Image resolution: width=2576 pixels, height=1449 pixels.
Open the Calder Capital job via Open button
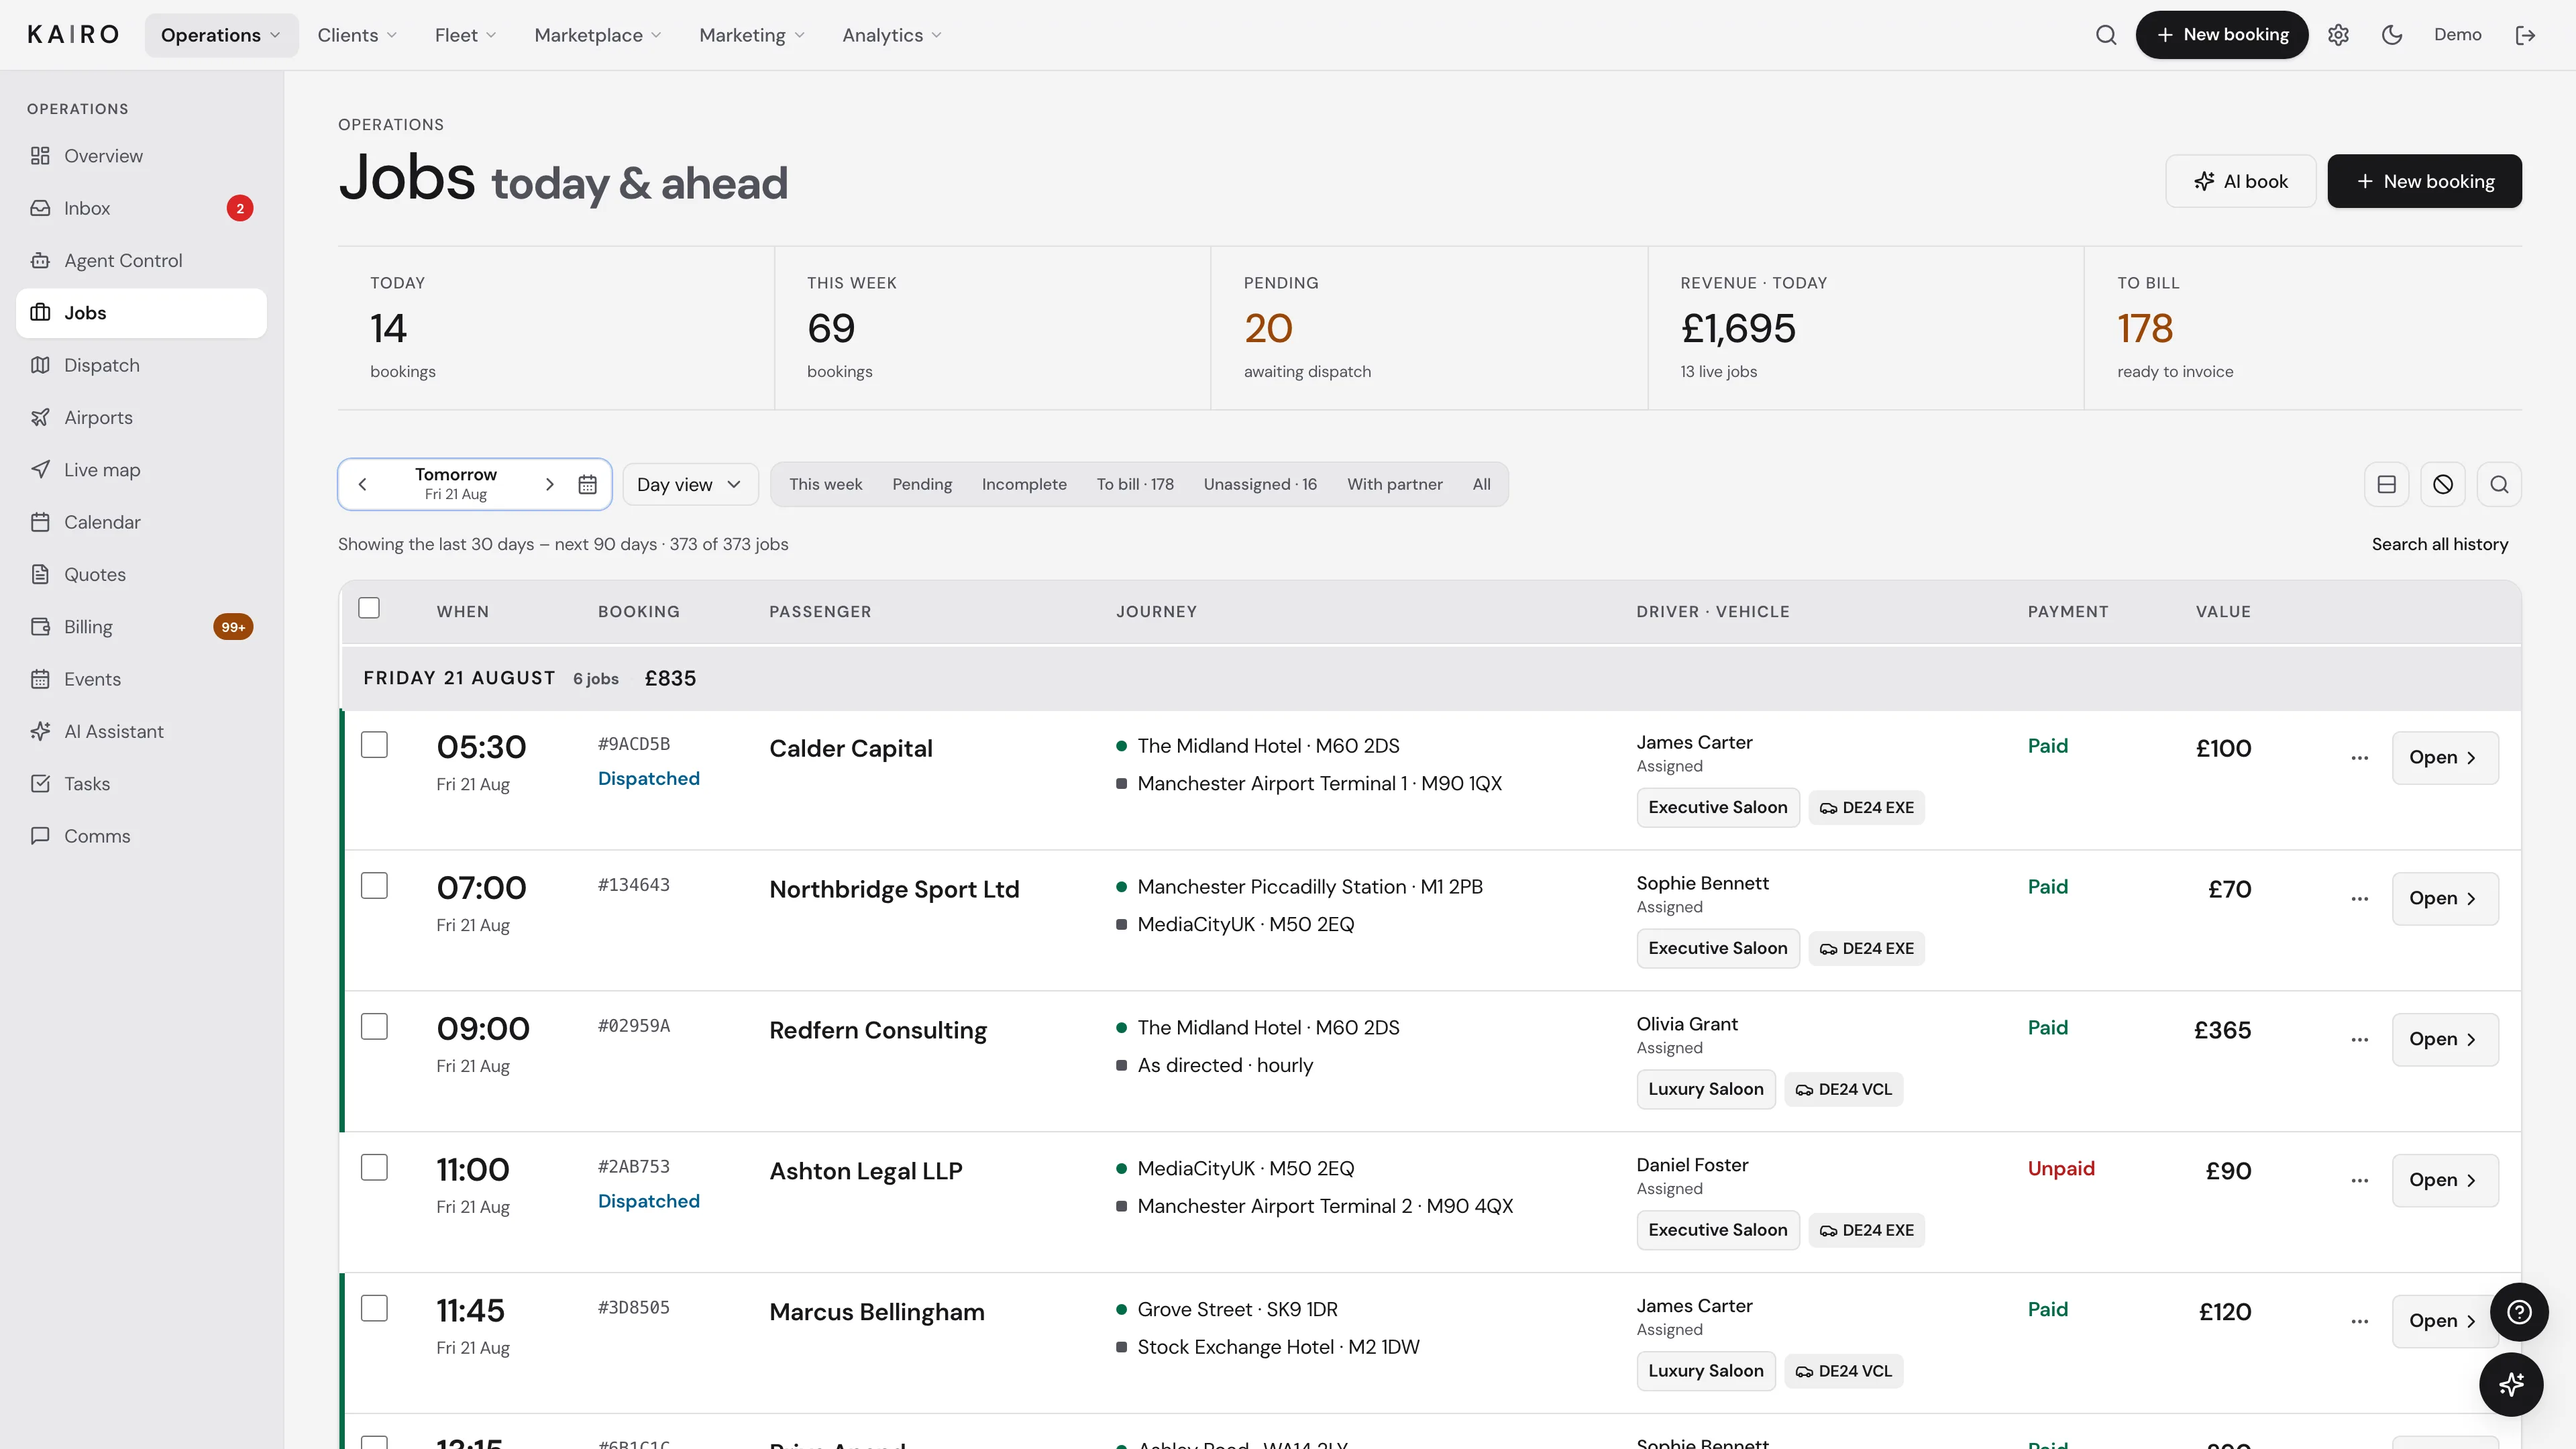(x=2445, y=758)
